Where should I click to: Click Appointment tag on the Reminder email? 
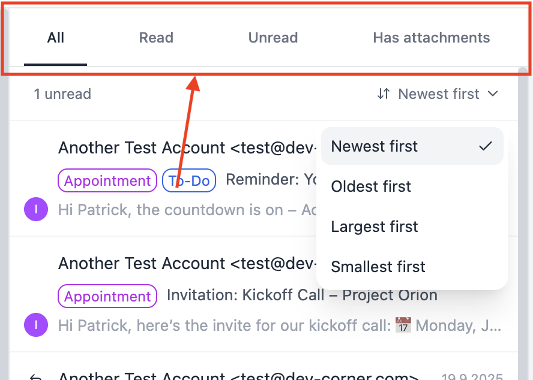tap(107, 181)
